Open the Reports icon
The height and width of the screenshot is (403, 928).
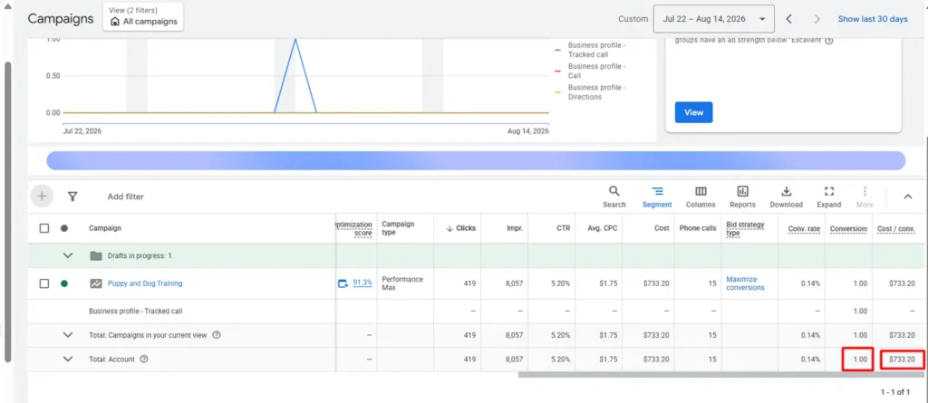[742, 197]
